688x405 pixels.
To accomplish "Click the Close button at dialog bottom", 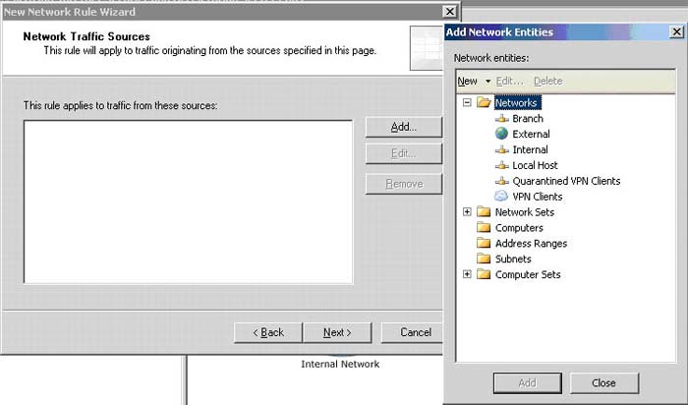I will [x=604, y=383].
